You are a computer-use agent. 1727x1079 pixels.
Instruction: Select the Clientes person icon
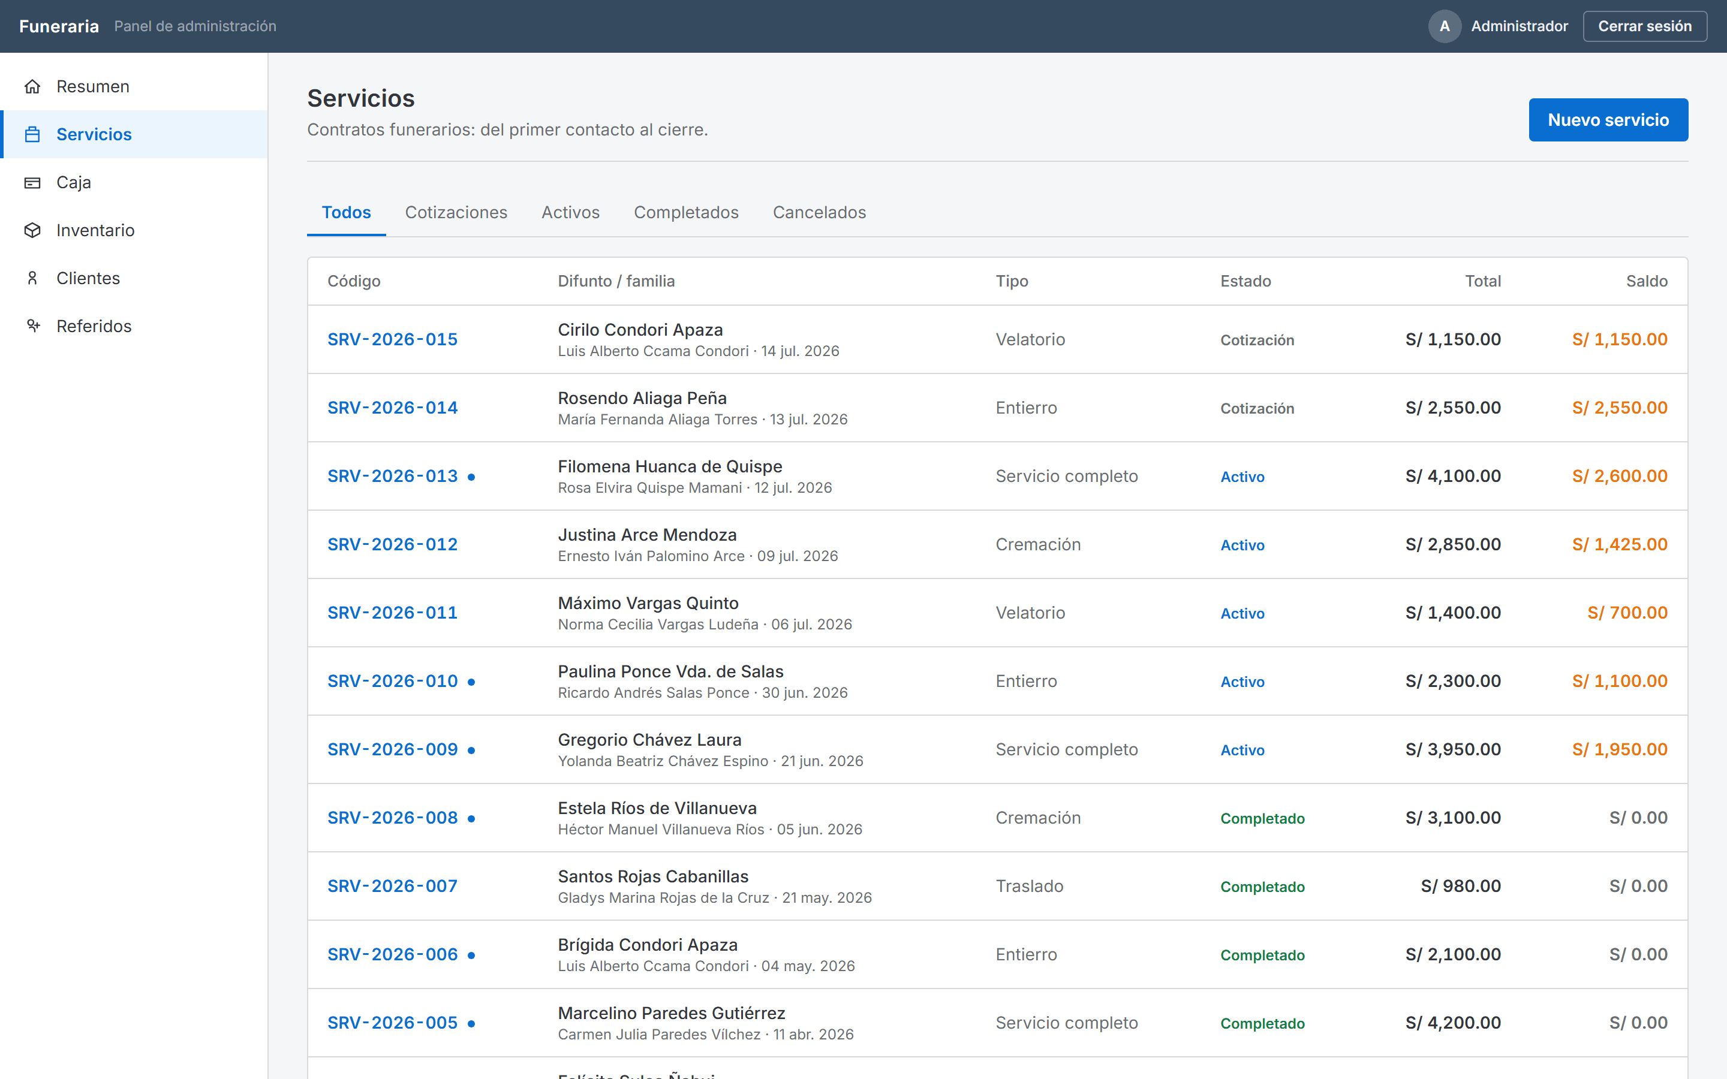(32, 278)
